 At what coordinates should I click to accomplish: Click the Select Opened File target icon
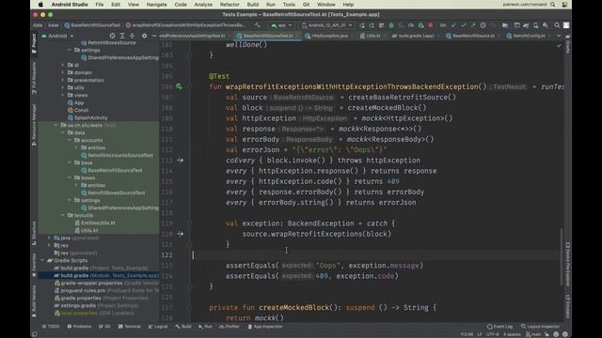click(x=112, y=36)
